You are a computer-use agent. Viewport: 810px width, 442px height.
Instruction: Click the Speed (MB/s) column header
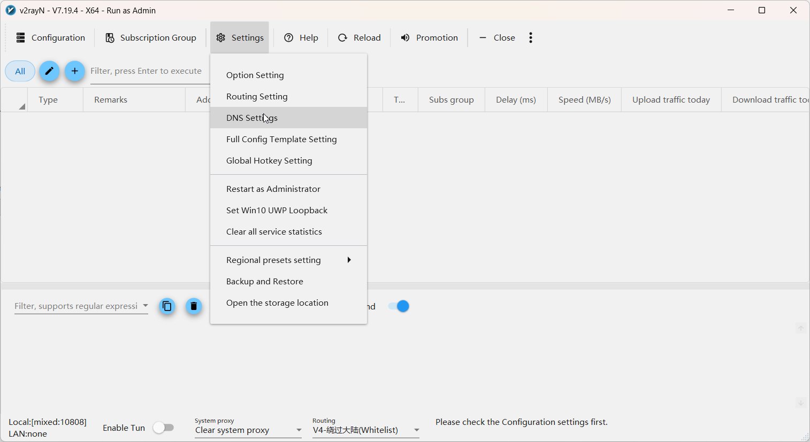click(584, 99)
